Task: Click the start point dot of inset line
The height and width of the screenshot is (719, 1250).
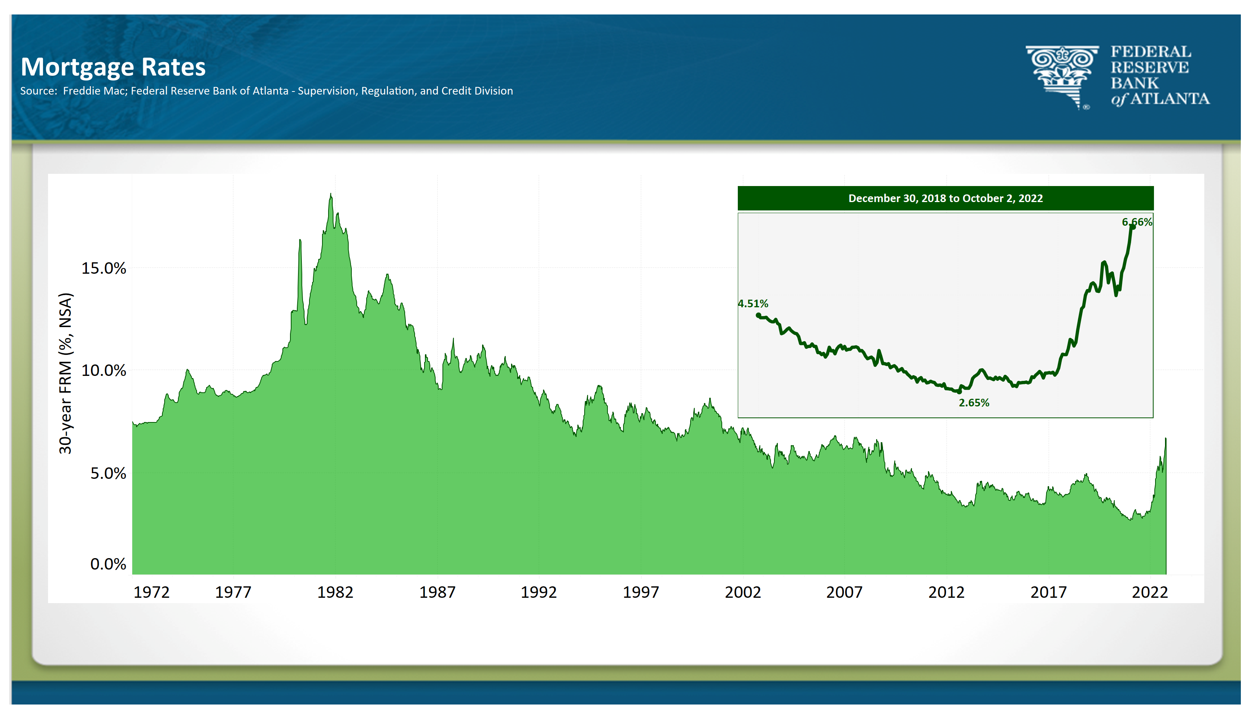Action: pos(758,315)
